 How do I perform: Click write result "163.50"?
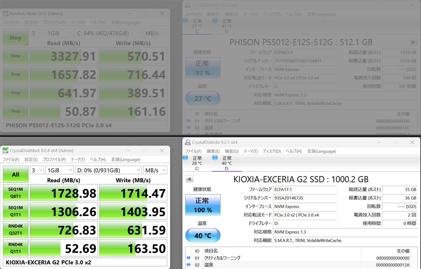(133, 248)
